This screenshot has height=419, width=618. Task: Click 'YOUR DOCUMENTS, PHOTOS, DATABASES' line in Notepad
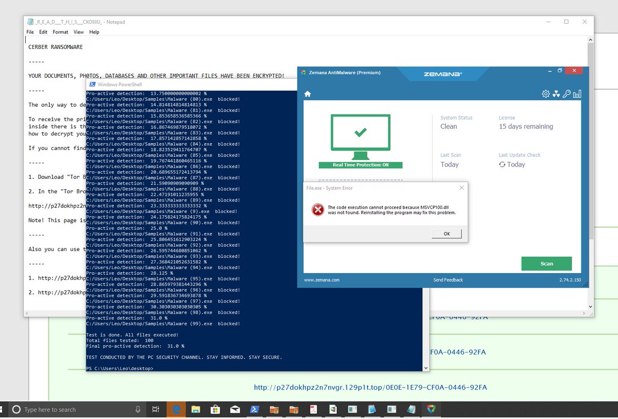pos(156,76)
